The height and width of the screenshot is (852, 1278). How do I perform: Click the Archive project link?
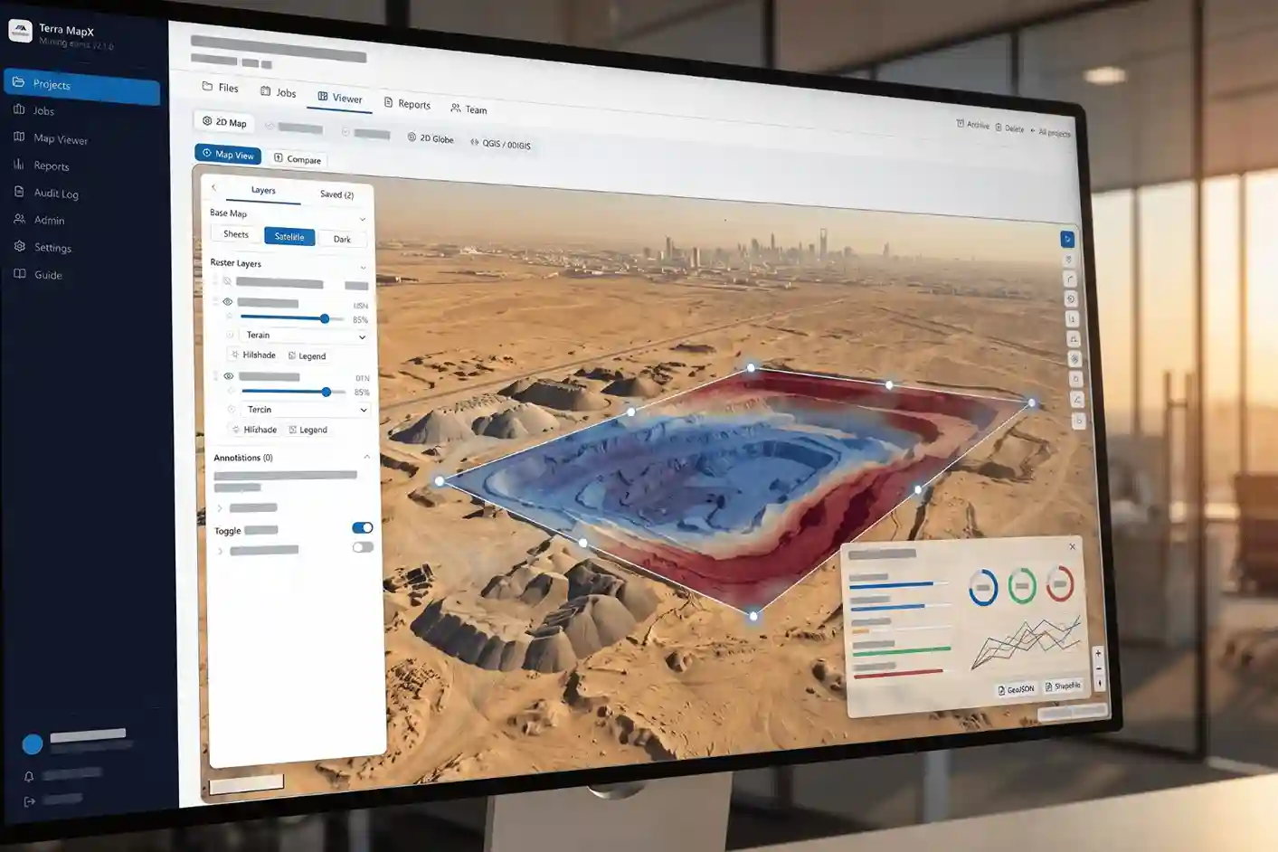tap(973, 125)
